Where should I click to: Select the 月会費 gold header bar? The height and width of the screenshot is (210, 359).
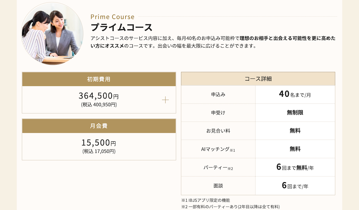pos(99,126)
